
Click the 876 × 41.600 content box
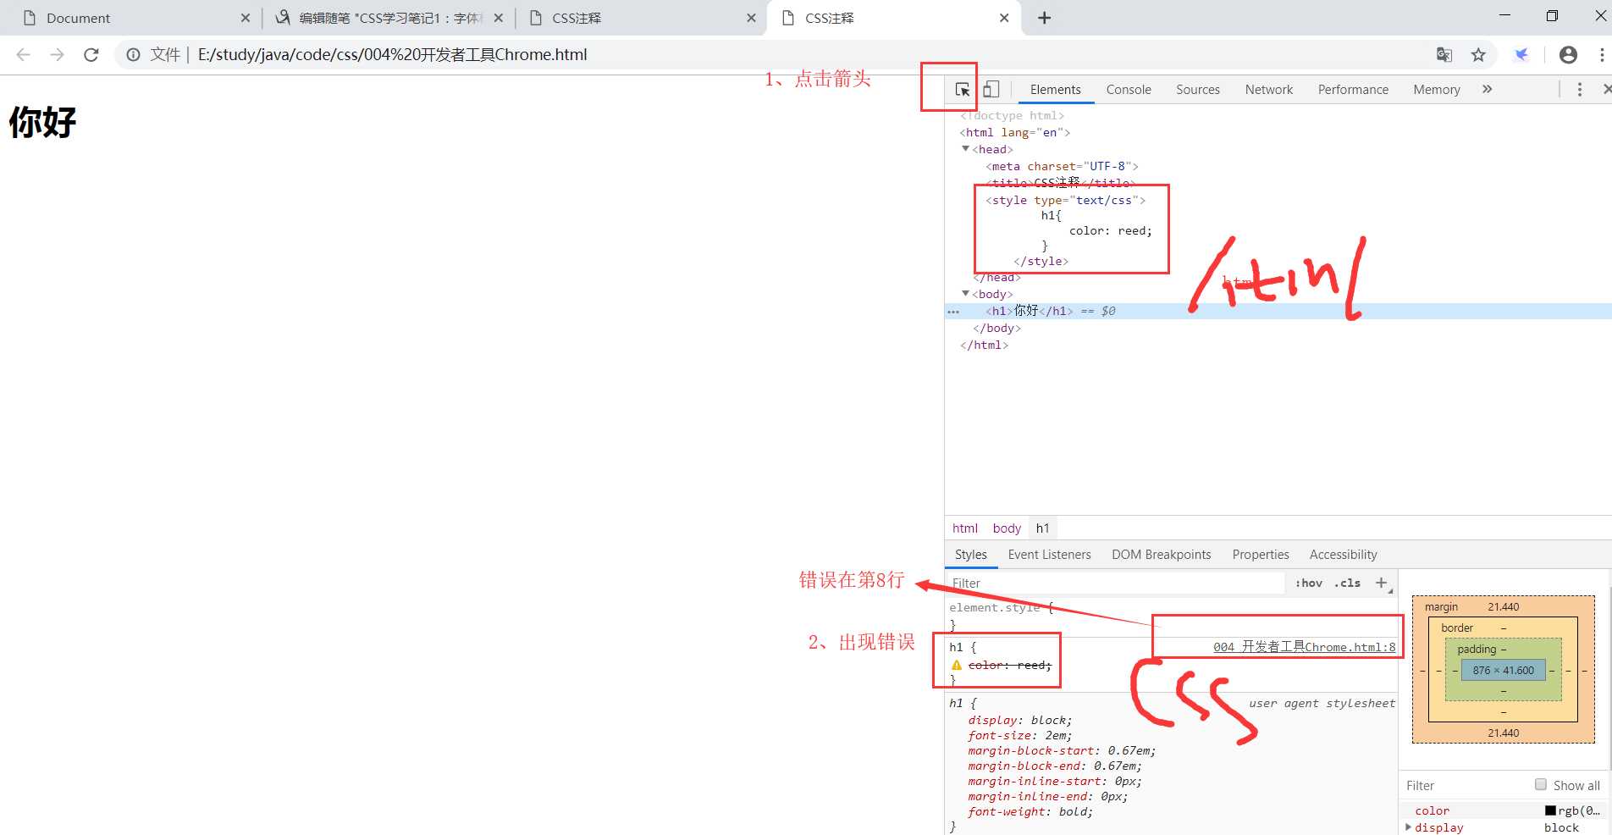tap(1504, 670)
